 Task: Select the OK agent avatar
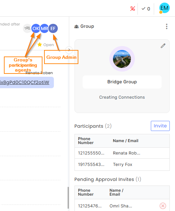coord(36,28)
